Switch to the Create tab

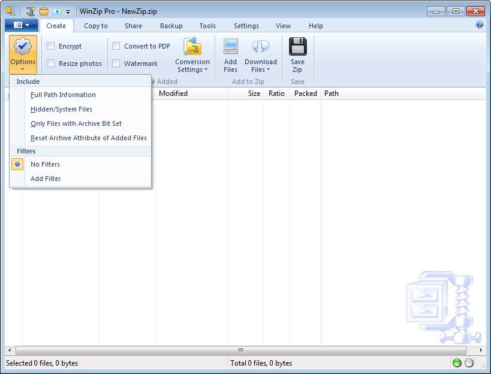56,26
